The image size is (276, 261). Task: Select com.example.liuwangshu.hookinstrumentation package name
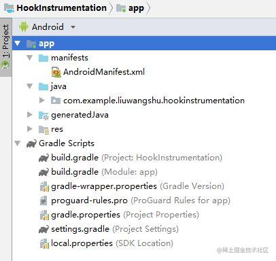pos(154,101)
